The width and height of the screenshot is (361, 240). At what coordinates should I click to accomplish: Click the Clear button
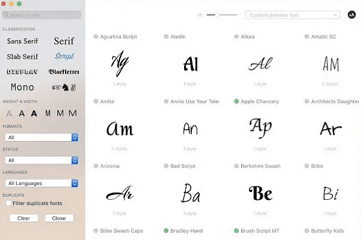click(23, 218)
